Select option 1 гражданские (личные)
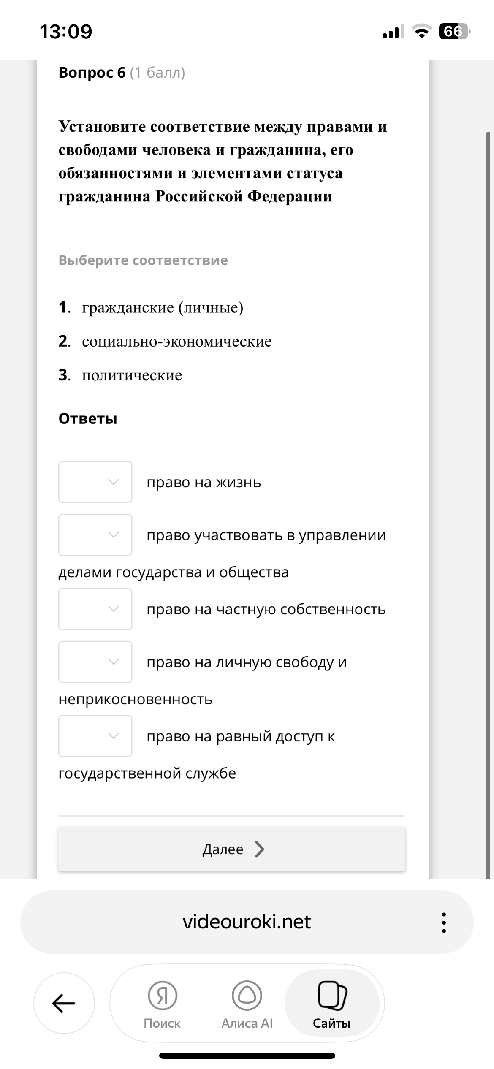 [163, 307]
